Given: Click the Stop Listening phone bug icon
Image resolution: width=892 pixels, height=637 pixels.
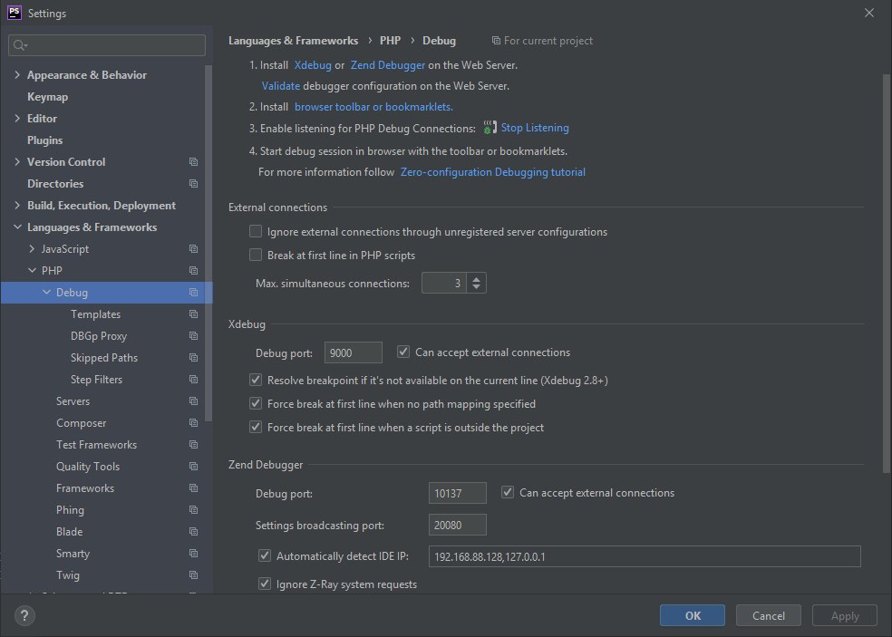Looking at the screenshot, I should pos(490,128).
